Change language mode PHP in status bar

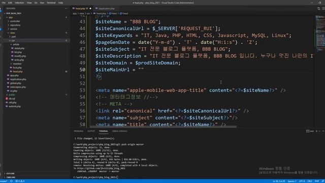click(317, 181)
